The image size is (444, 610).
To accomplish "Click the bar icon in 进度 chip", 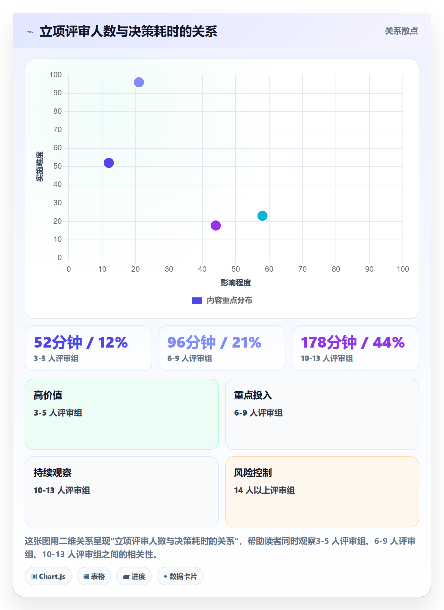I will click(x=126, y=577).
